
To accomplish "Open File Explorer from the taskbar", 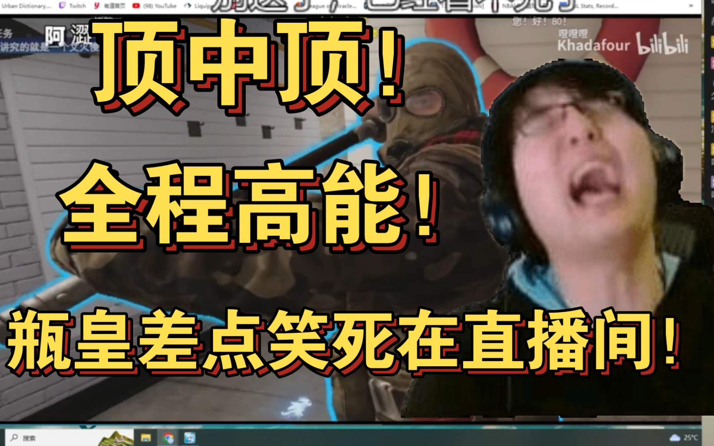I will pyautogui.click(x=146, y=438).
